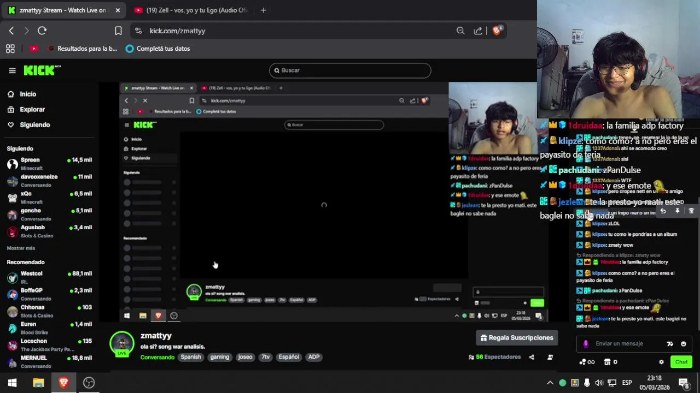Select the joseo tag

[245, 357]
